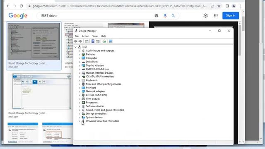Screen dimensions: 265x149
Task: Toggle Chrome side panel icon
Action: click(x=227, y=6)
